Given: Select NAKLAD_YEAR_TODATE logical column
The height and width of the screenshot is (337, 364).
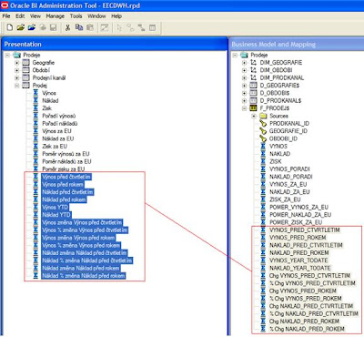Looking at the screenshot, I should click(300, 268).
